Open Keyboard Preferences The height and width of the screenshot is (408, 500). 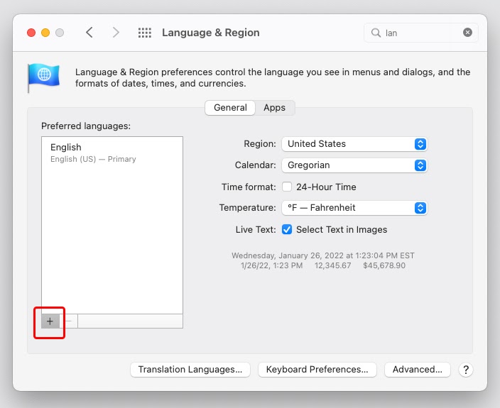(x=317, y=370)
